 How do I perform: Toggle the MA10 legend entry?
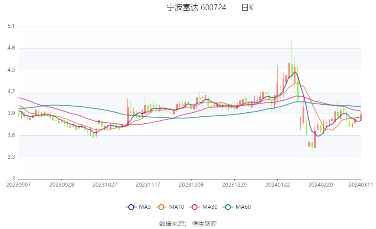tap(170, 207)
